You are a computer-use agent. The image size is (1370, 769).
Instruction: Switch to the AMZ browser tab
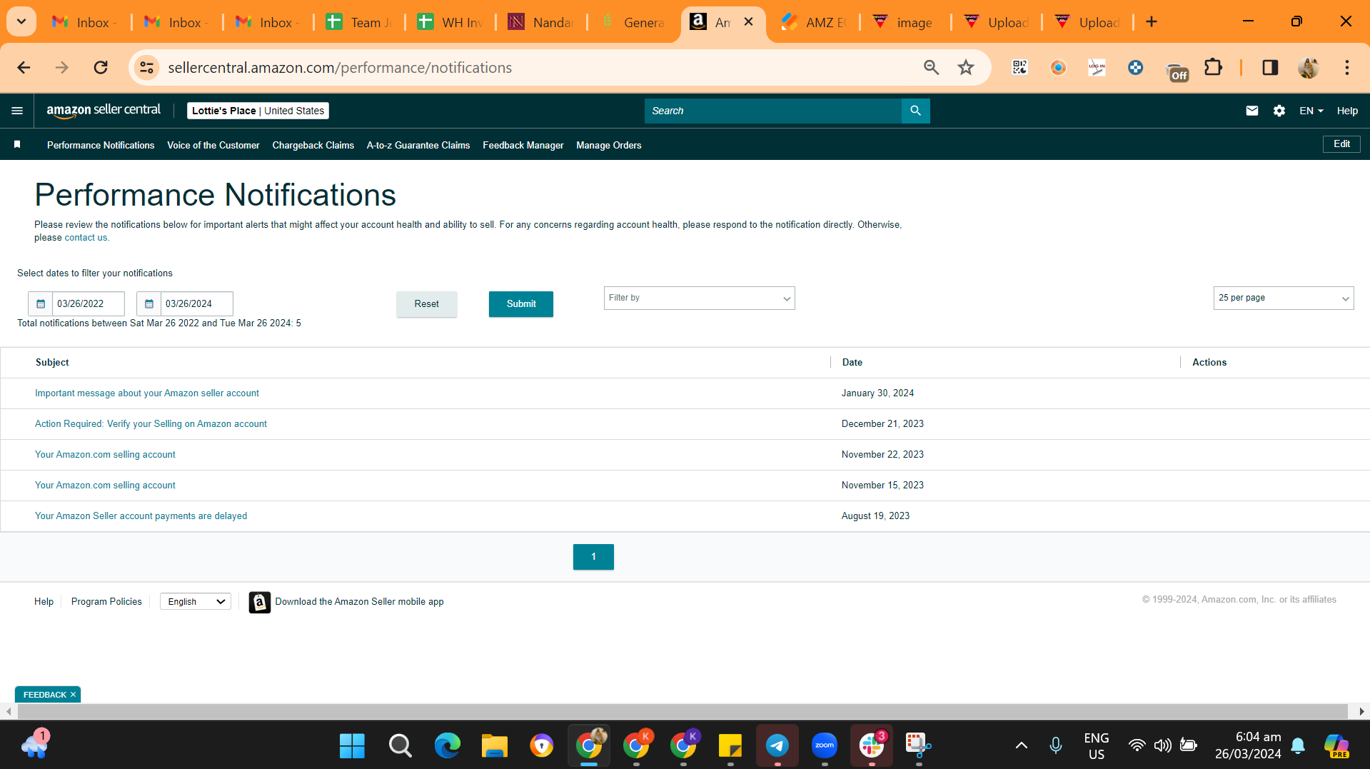pyautogui.click(x=814, y=22)
